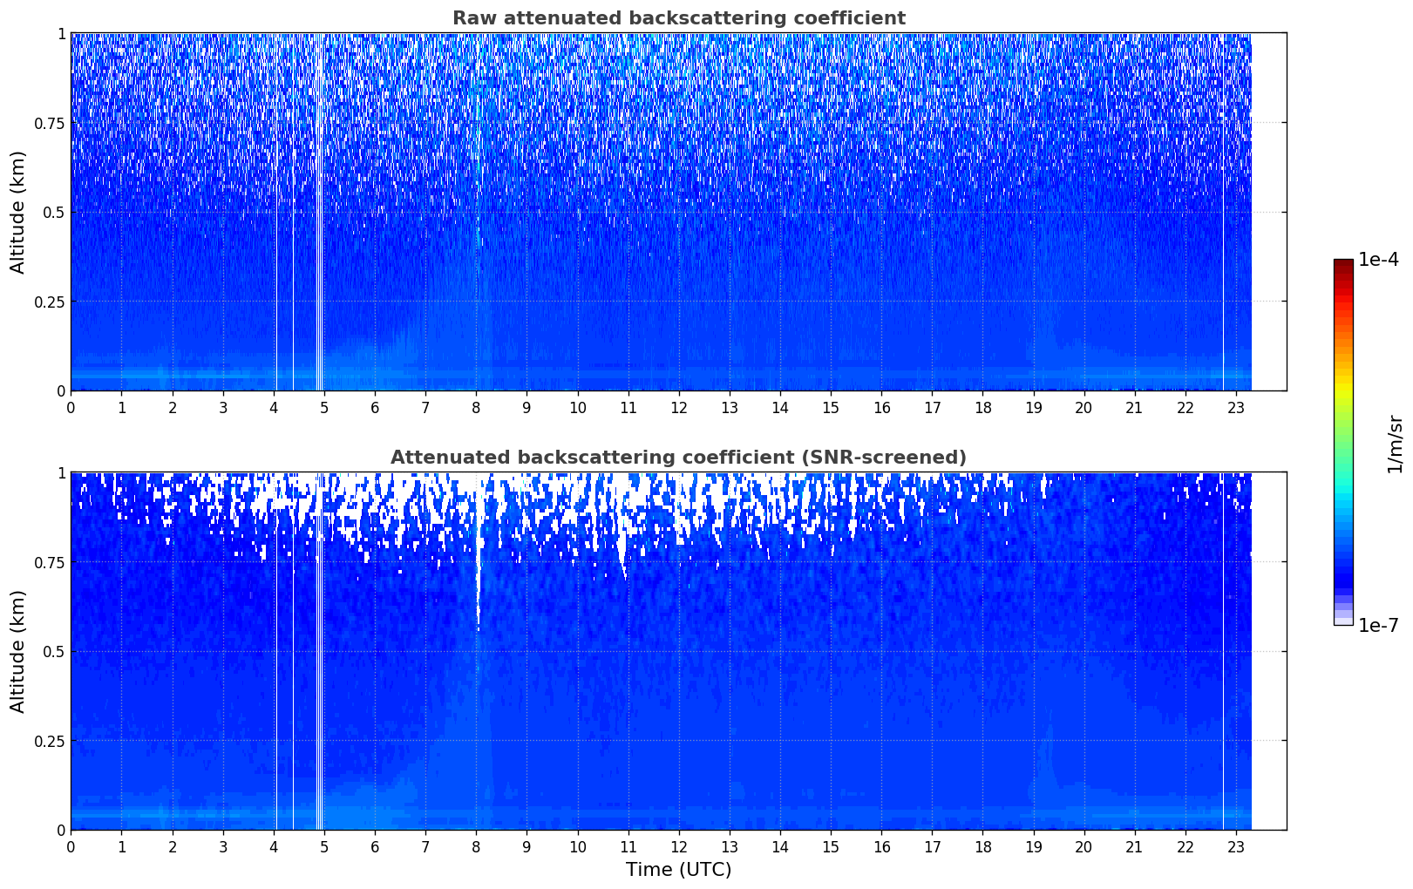Click the "1e-7" colorbar minimum label
This screenshot has width=1413, height=889.
1378,625
